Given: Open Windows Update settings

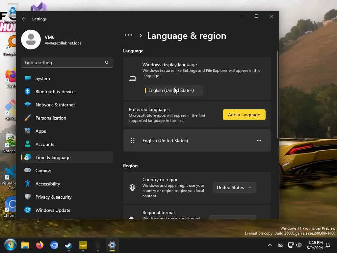Looking at the screenshot, I should click(67, 210).
